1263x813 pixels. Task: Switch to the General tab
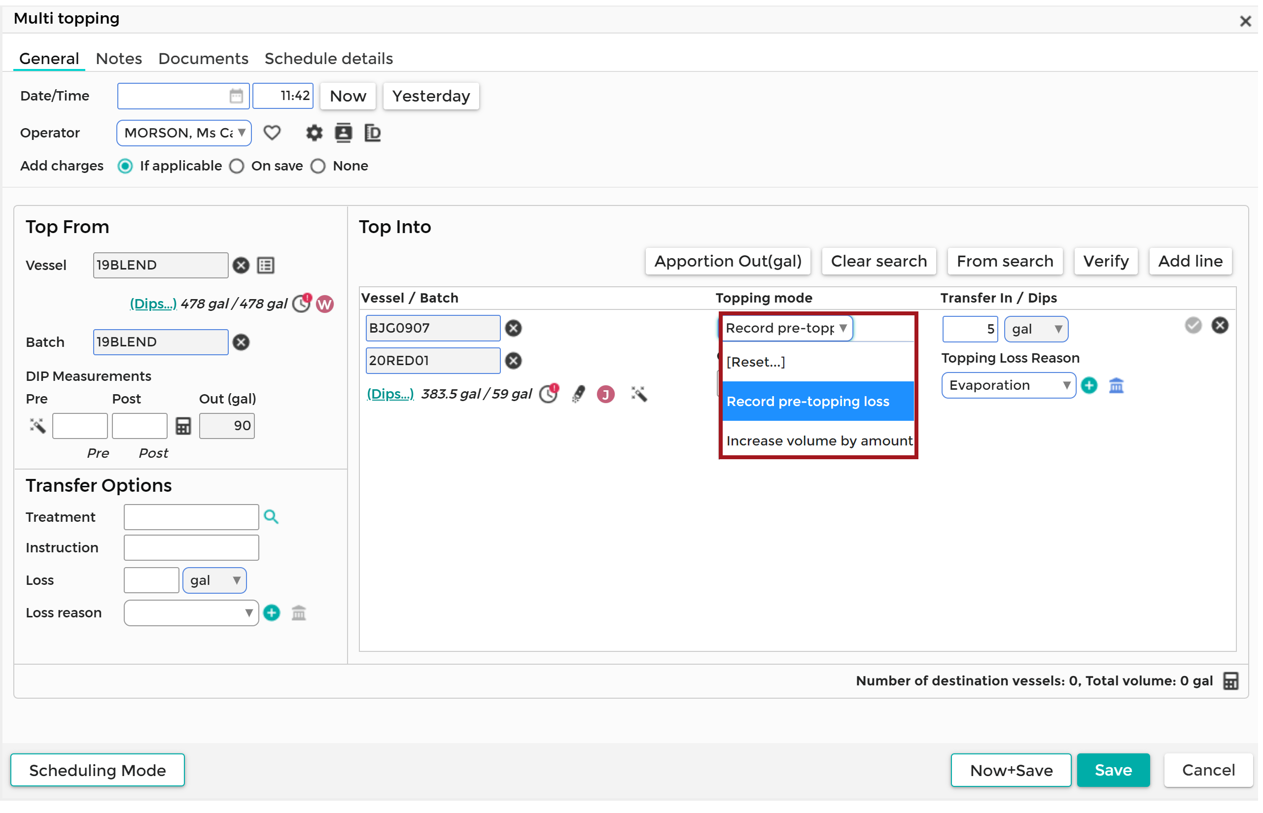[49, 59]
